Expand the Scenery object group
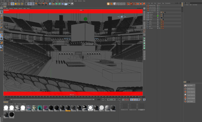The width and height of the screenshot is (202, 122). click(x=147, y=18)
